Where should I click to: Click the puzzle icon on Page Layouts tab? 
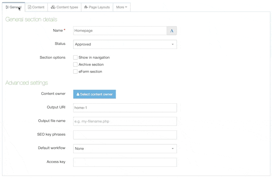(x=86, y=7)
